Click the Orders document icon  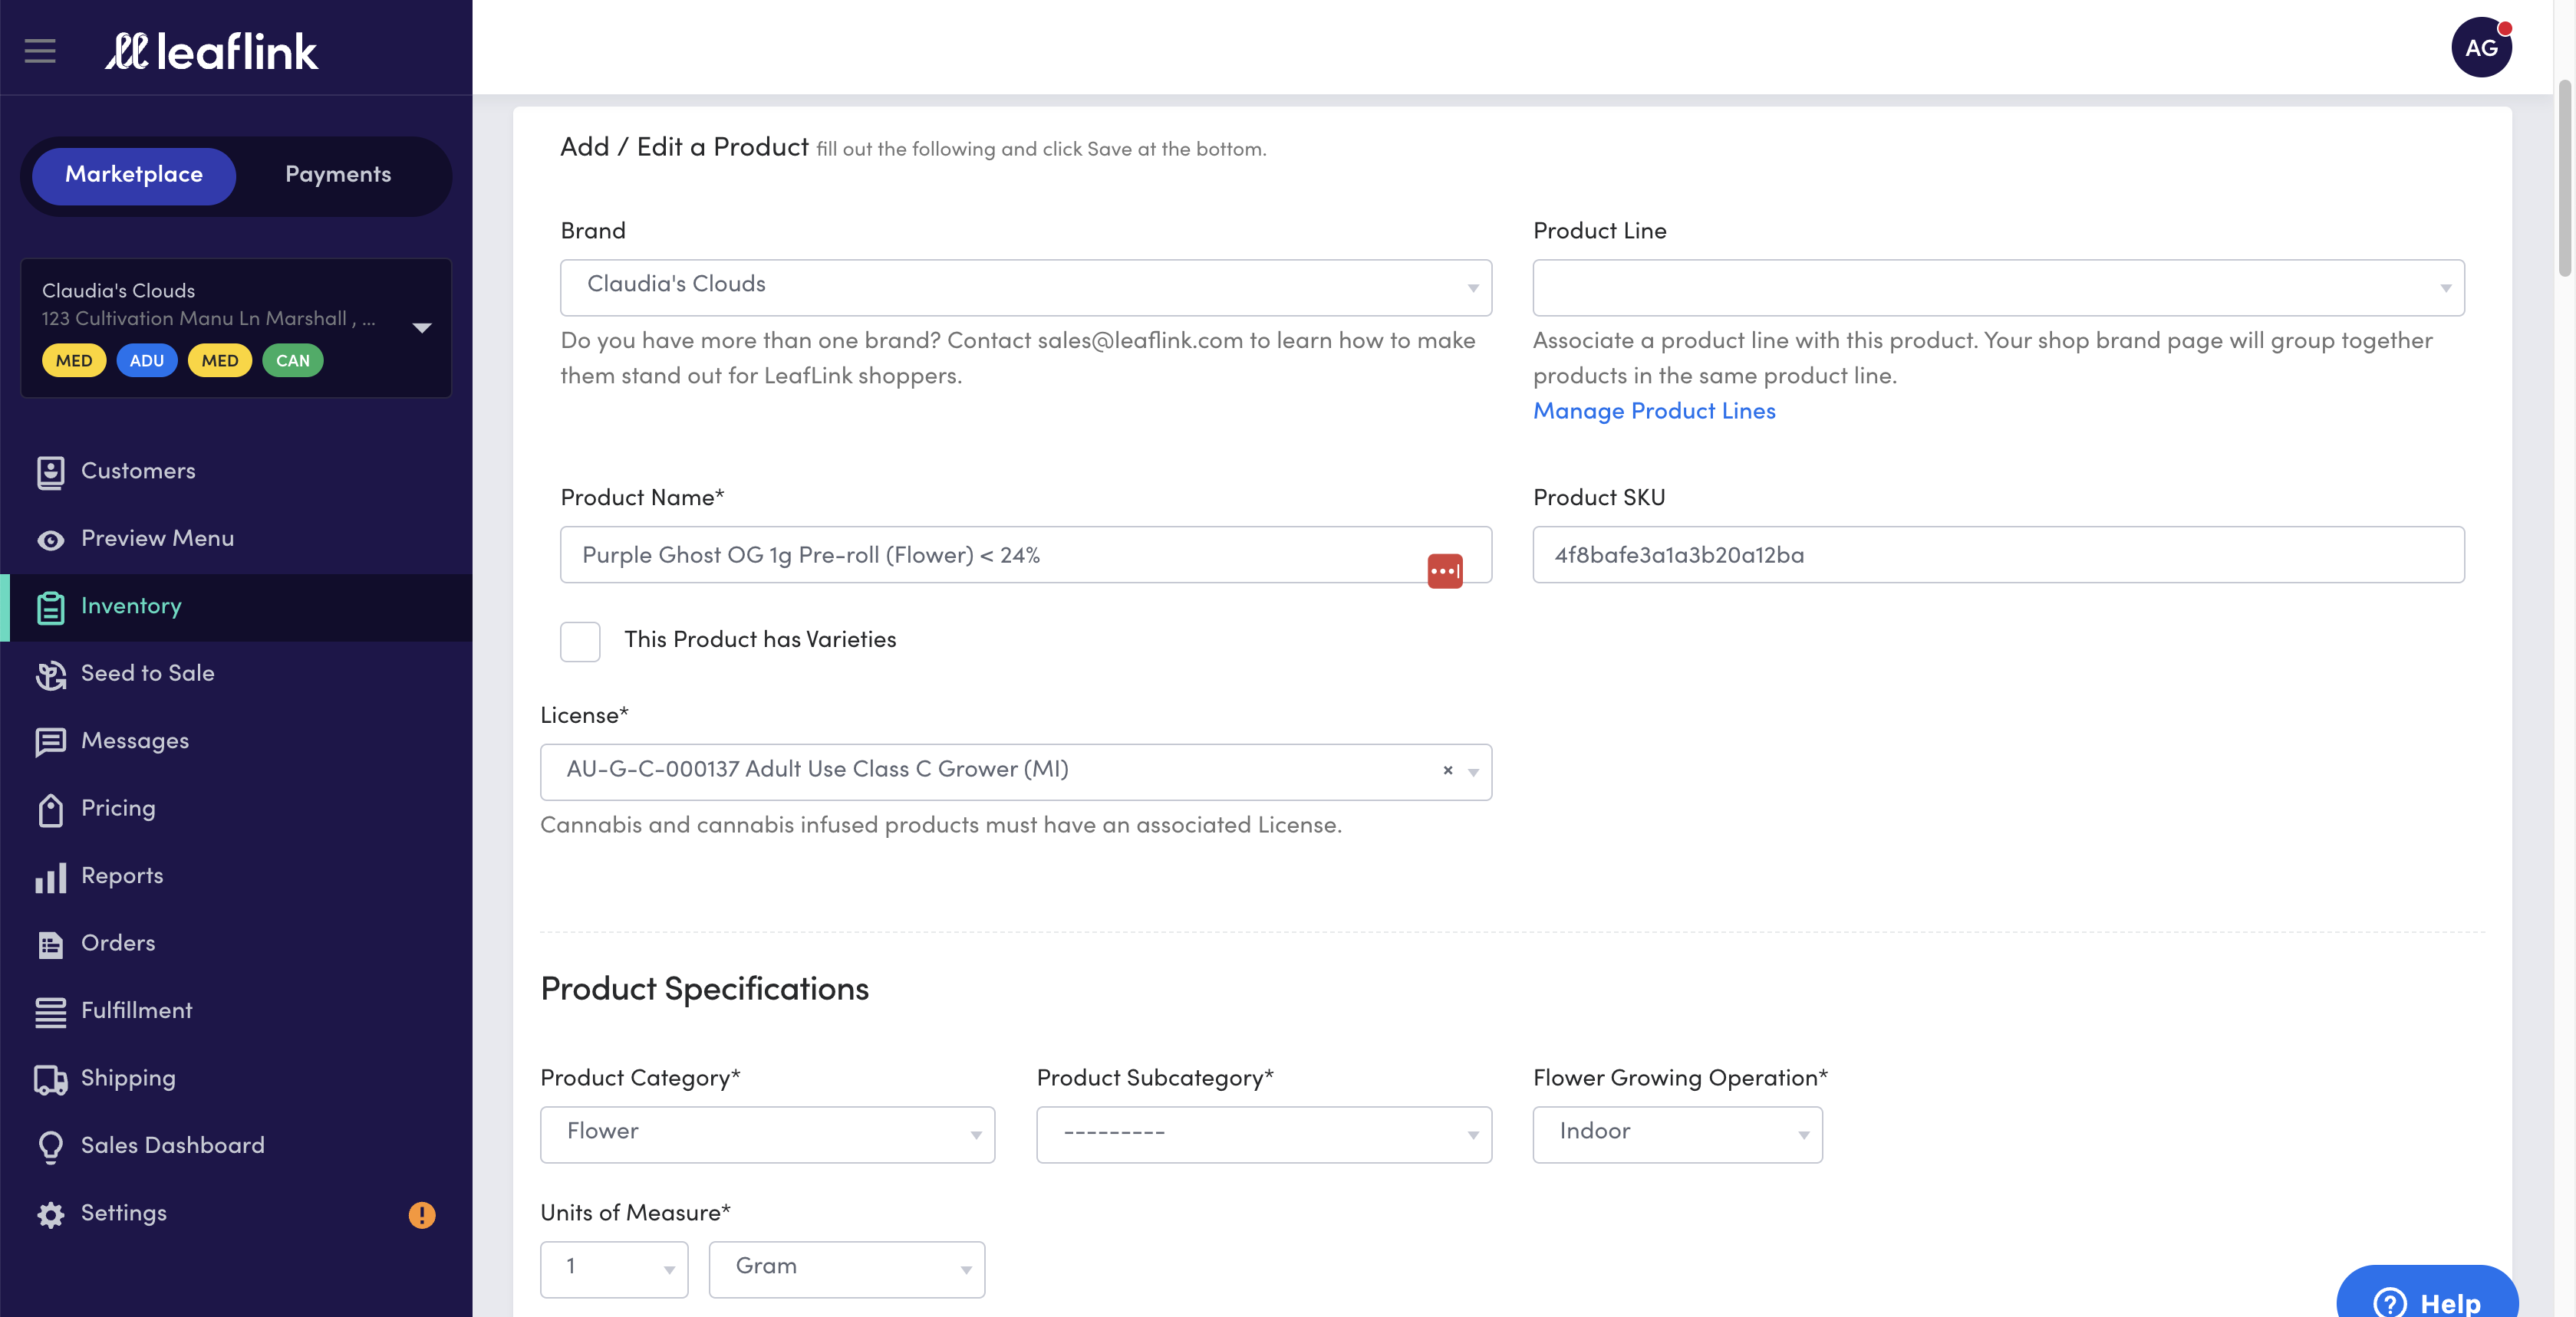50,944
